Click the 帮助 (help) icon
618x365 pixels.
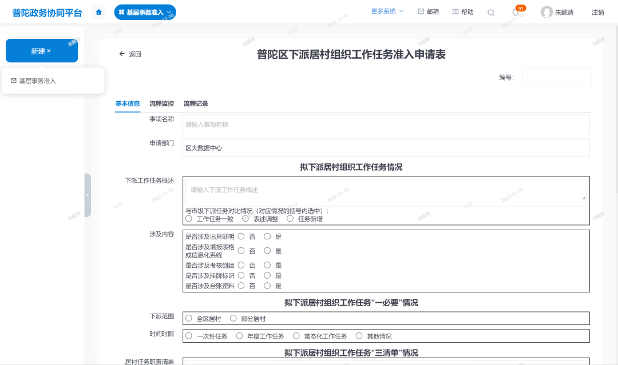pyautogui.click(x=454, y=11)
